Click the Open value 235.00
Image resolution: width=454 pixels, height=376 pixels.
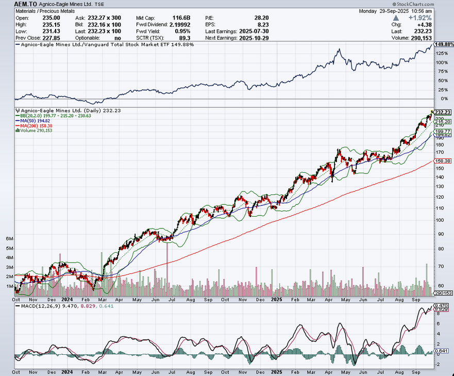pos(51,18)
